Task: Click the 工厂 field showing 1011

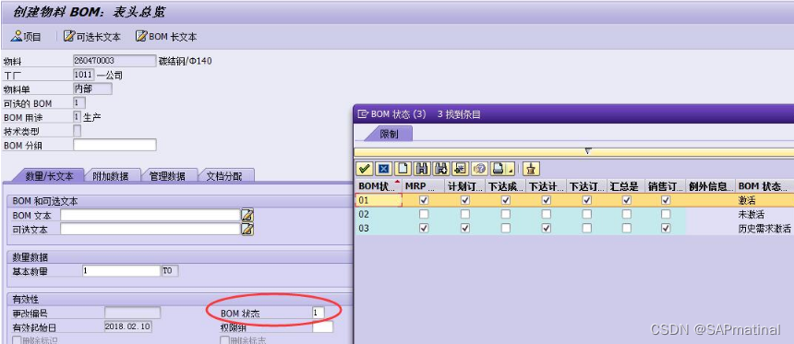Action: click(83, 75)
